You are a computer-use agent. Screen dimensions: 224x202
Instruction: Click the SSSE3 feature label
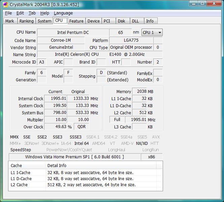click(75, 137)
